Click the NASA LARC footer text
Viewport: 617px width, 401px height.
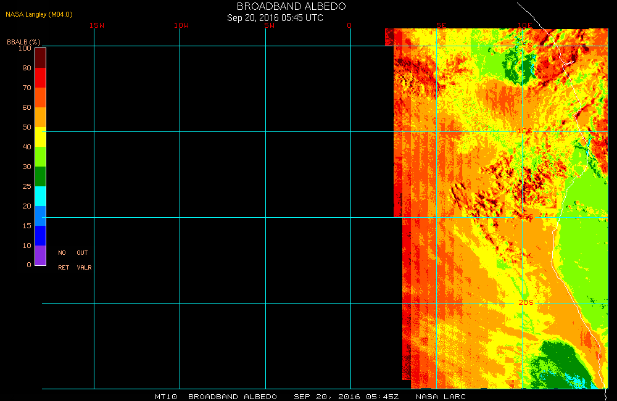click(441, 397)
